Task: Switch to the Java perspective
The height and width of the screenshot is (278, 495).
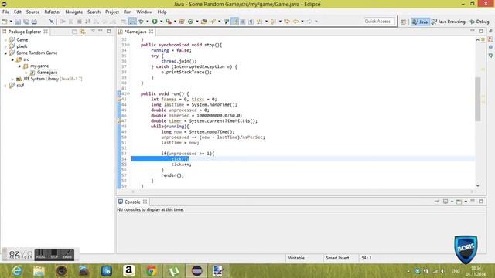Action: tap(420, 22)
